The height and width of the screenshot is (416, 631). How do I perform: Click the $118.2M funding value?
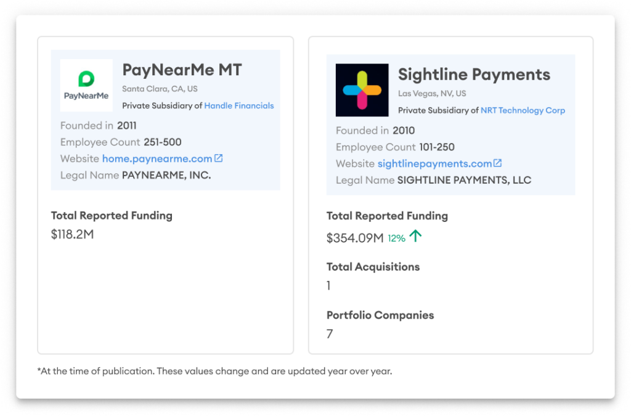(73, 234)
